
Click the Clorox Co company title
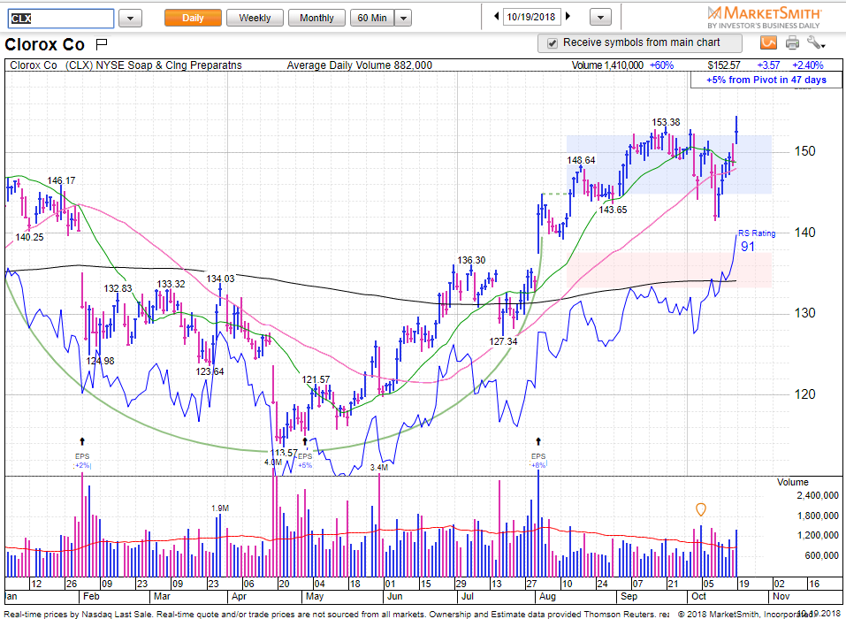coord(45,44)
